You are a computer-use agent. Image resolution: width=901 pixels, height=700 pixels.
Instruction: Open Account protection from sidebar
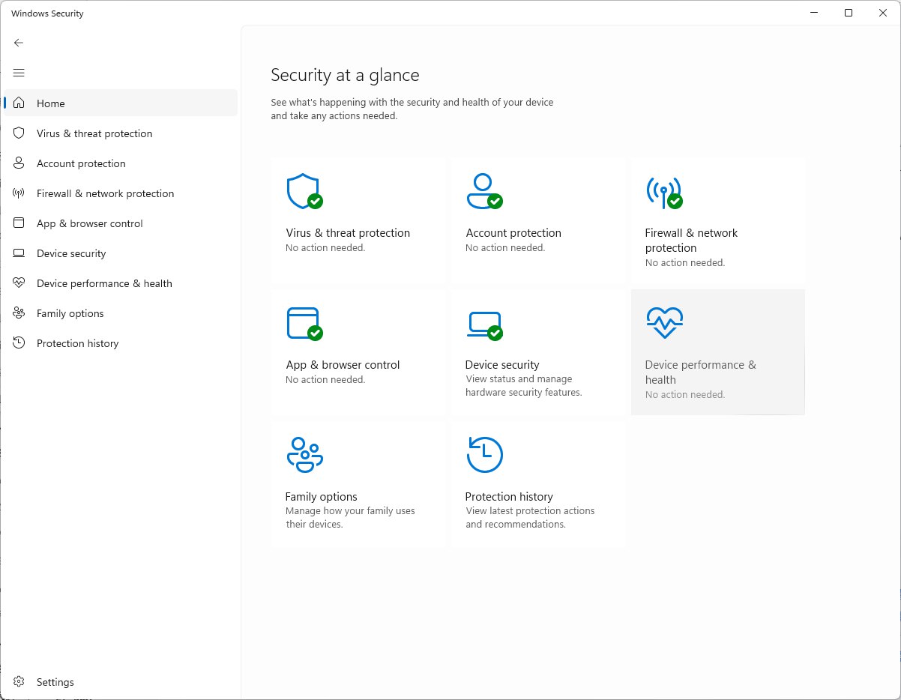121,163
